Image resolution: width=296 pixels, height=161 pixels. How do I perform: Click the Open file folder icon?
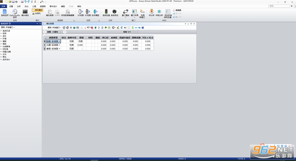(x=10, y=2)
